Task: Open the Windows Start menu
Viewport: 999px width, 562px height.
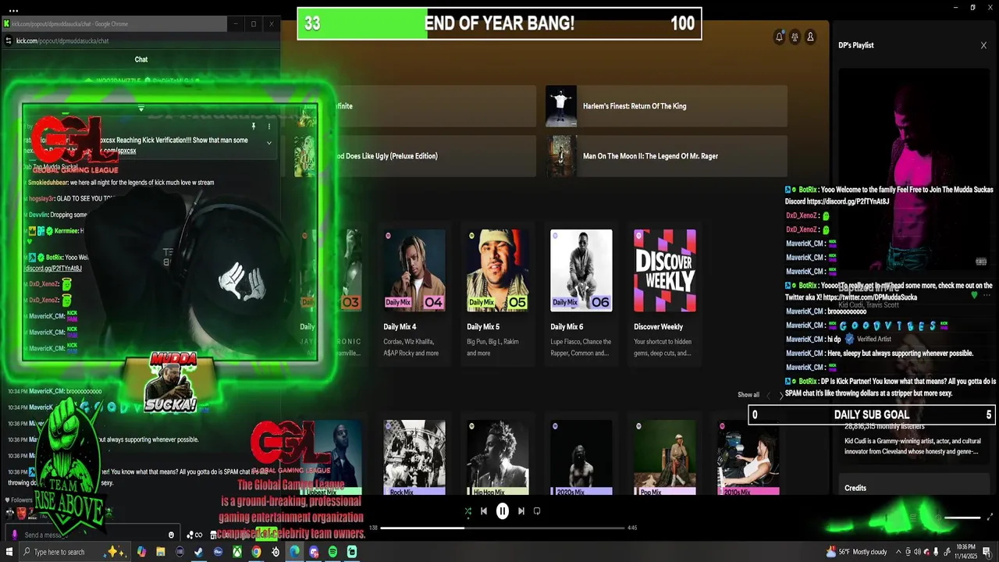Action: (9, 552)
